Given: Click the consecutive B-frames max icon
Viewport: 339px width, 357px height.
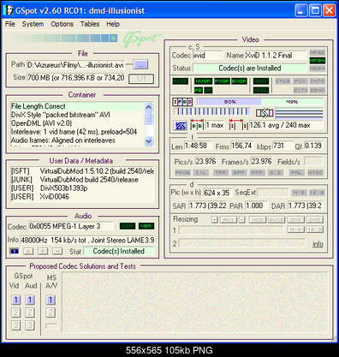Looking at the screenshot, I should coord(197,125).
